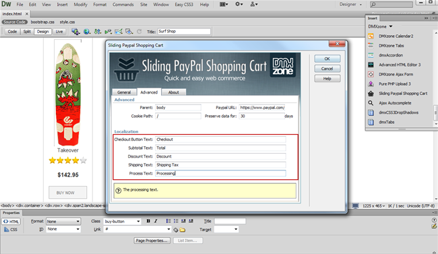Switch to the General tab
The image size is (438, 254).
124,92
